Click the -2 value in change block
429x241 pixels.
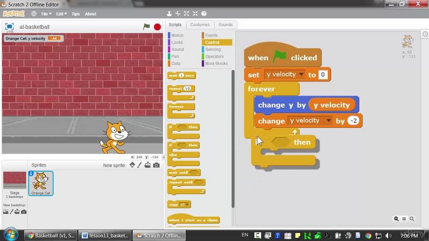coord(353,120)
